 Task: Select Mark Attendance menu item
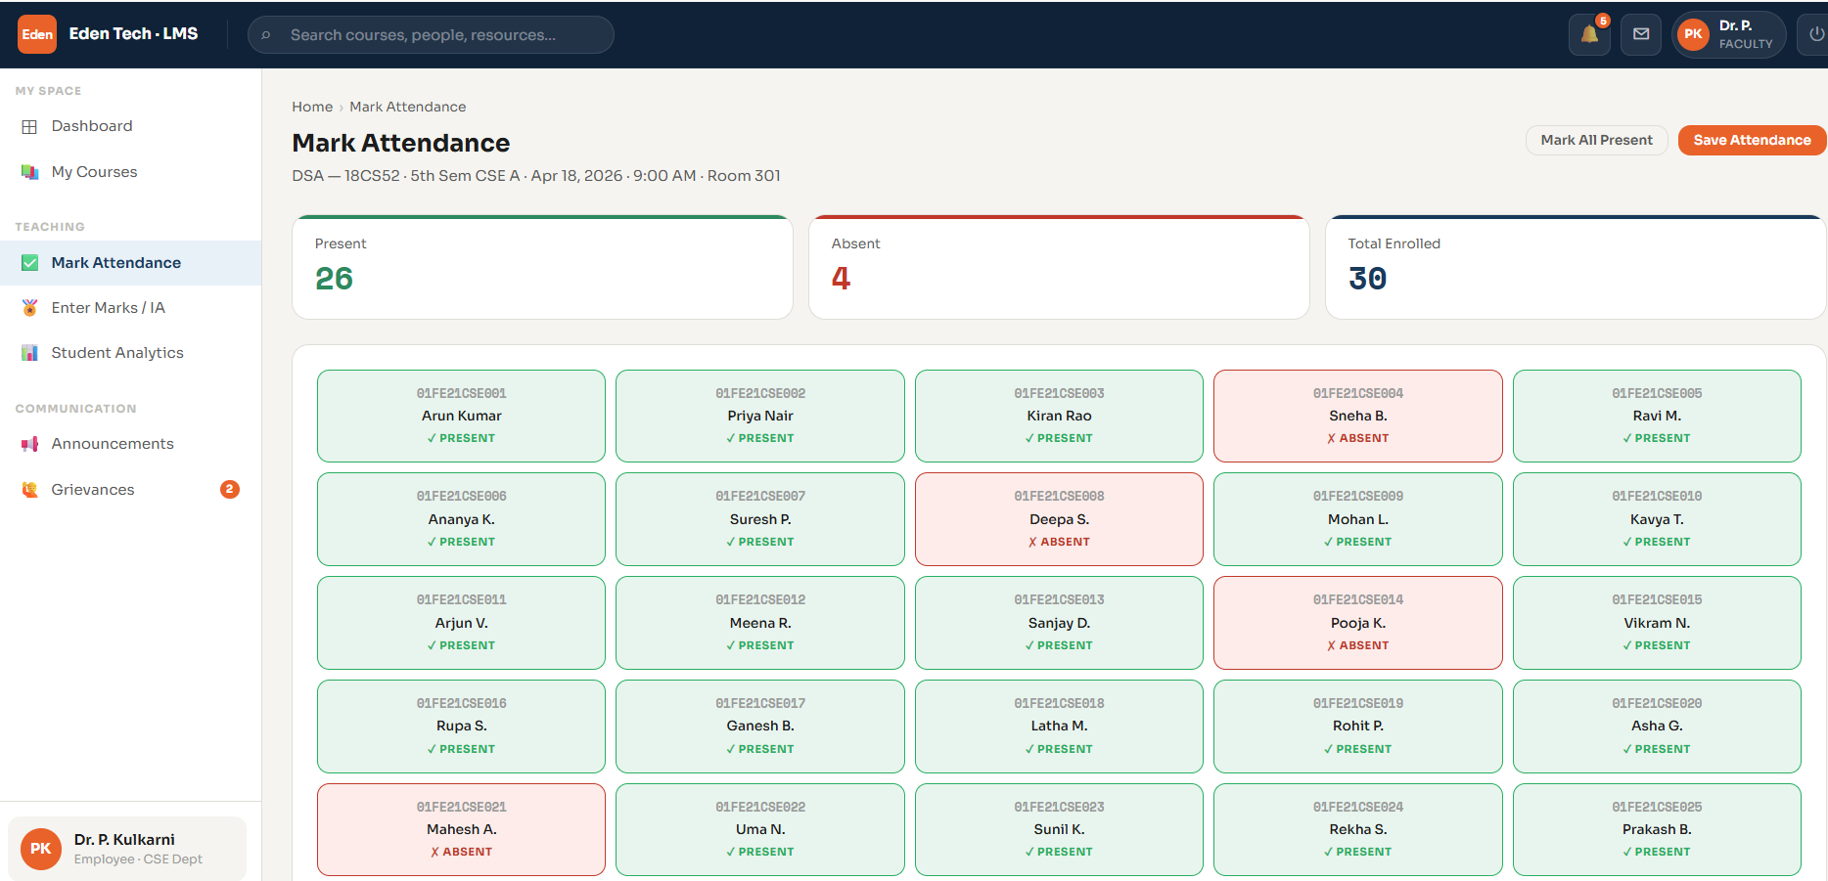point(130,263)
